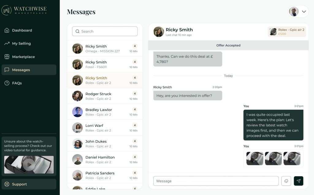Viewport: 314px width, 195px height.
Task: Click the attachment paperclip button
Action: point(286,181)
